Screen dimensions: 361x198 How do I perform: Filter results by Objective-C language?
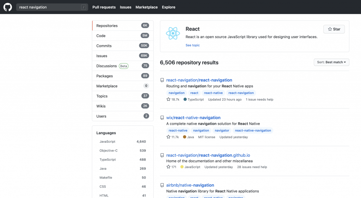tap(123, 151)
